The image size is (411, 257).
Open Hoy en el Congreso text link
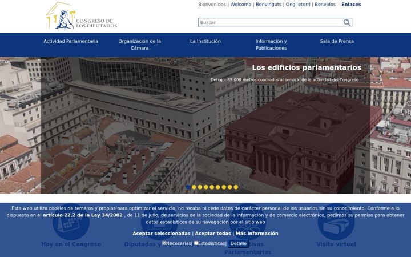(71, 244)
